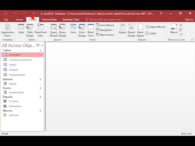This screenshot has height=146, width=195.
Task: Click the Visual Basic icon
Action: tap(181, 35)
